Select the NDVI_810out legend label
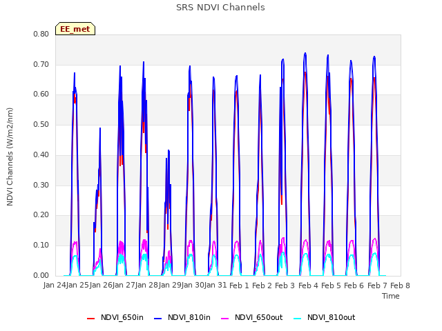 pos(331,317)
